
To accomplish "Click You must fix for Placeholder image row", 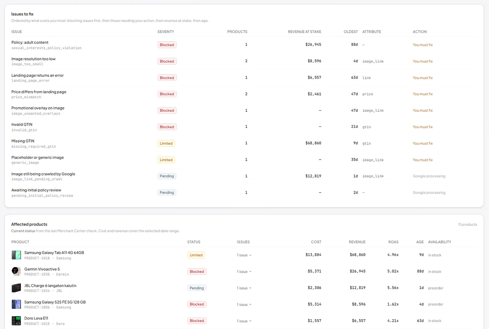I will [x=423, y=160].
